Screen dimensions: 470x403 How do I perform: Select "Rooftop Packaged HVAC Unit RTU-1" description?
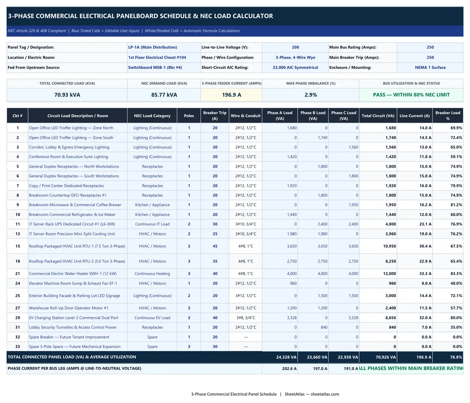point(77,246)
